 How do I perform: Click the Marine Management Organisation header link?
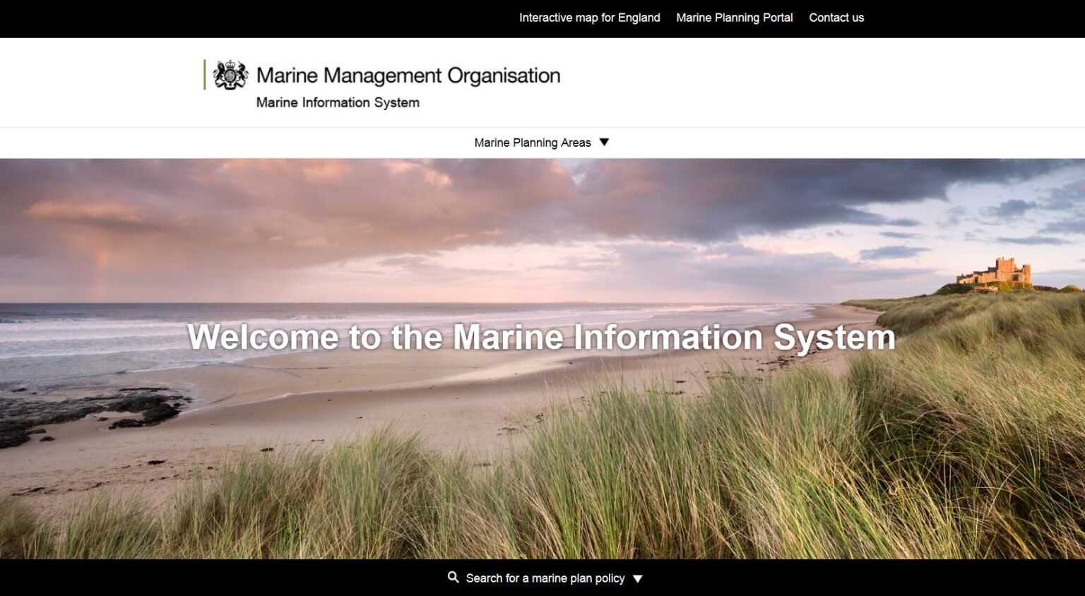click(409, 74)
